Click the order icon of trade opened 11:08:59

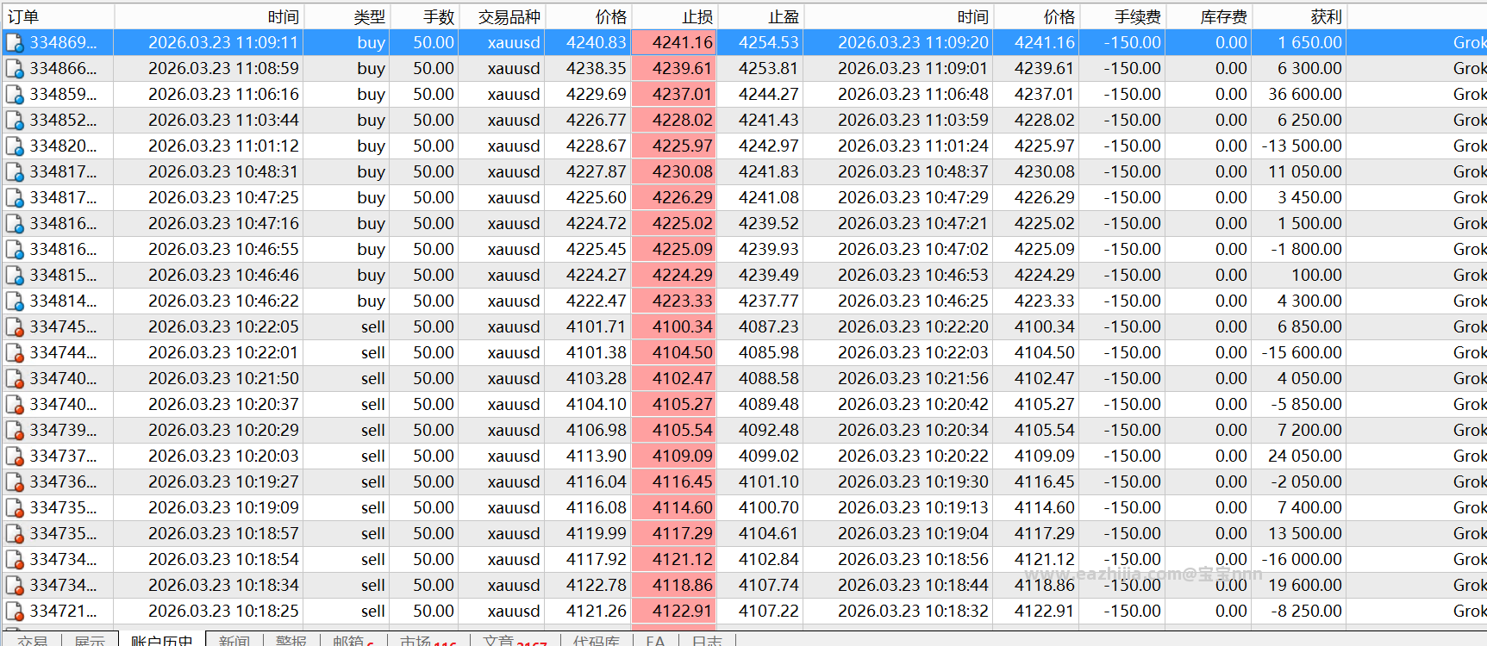tap(15, 69)
